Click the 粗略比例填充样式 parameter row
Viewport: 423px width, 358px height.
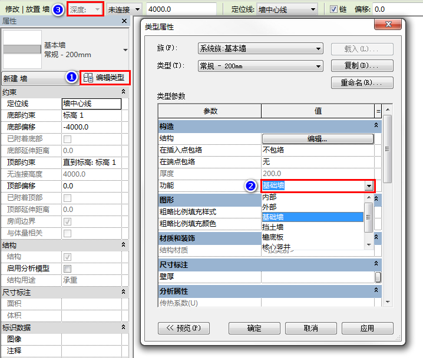coord(210,212)
